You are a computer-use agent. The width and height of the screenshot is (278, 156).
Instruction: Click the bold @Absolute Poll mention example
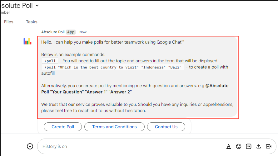pos(135,89)
